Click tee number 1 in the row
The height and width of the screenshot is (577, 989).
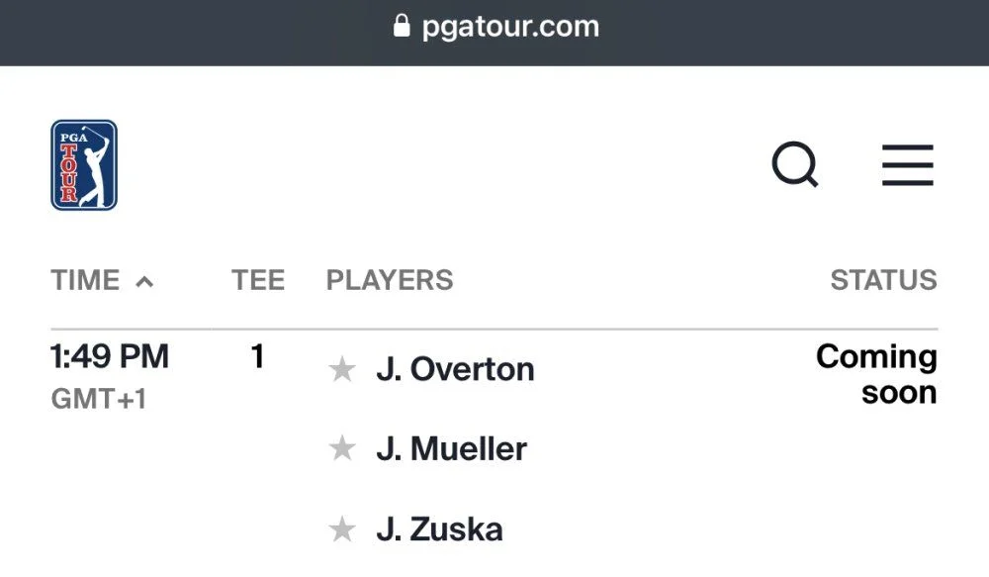coord(257,356)
